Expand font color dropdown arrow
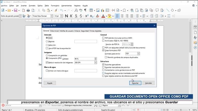The image size is (198, 111). coord(106,16)
